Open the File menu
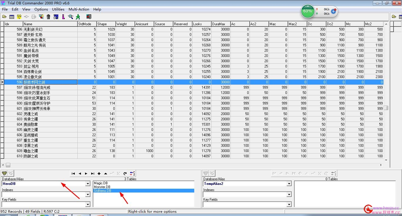Image resolution: width=402 pixels, height=216 pixels. click(x=5, y=9)
